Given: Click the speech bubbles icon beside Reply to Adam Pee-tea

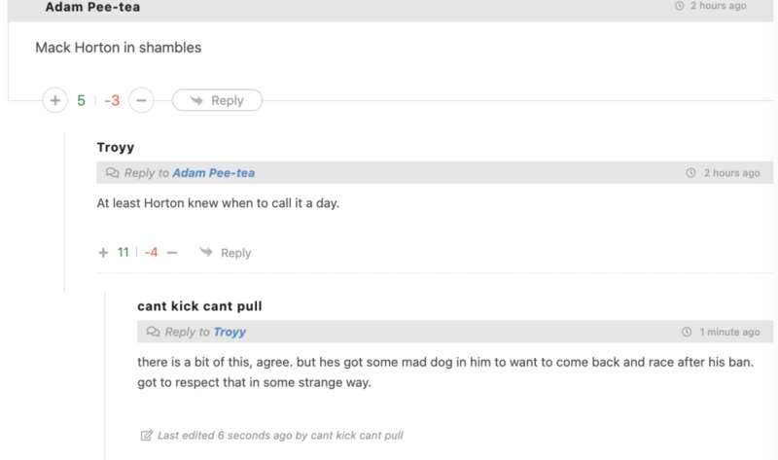Looking at the screenshot, I should pos(113,173).
